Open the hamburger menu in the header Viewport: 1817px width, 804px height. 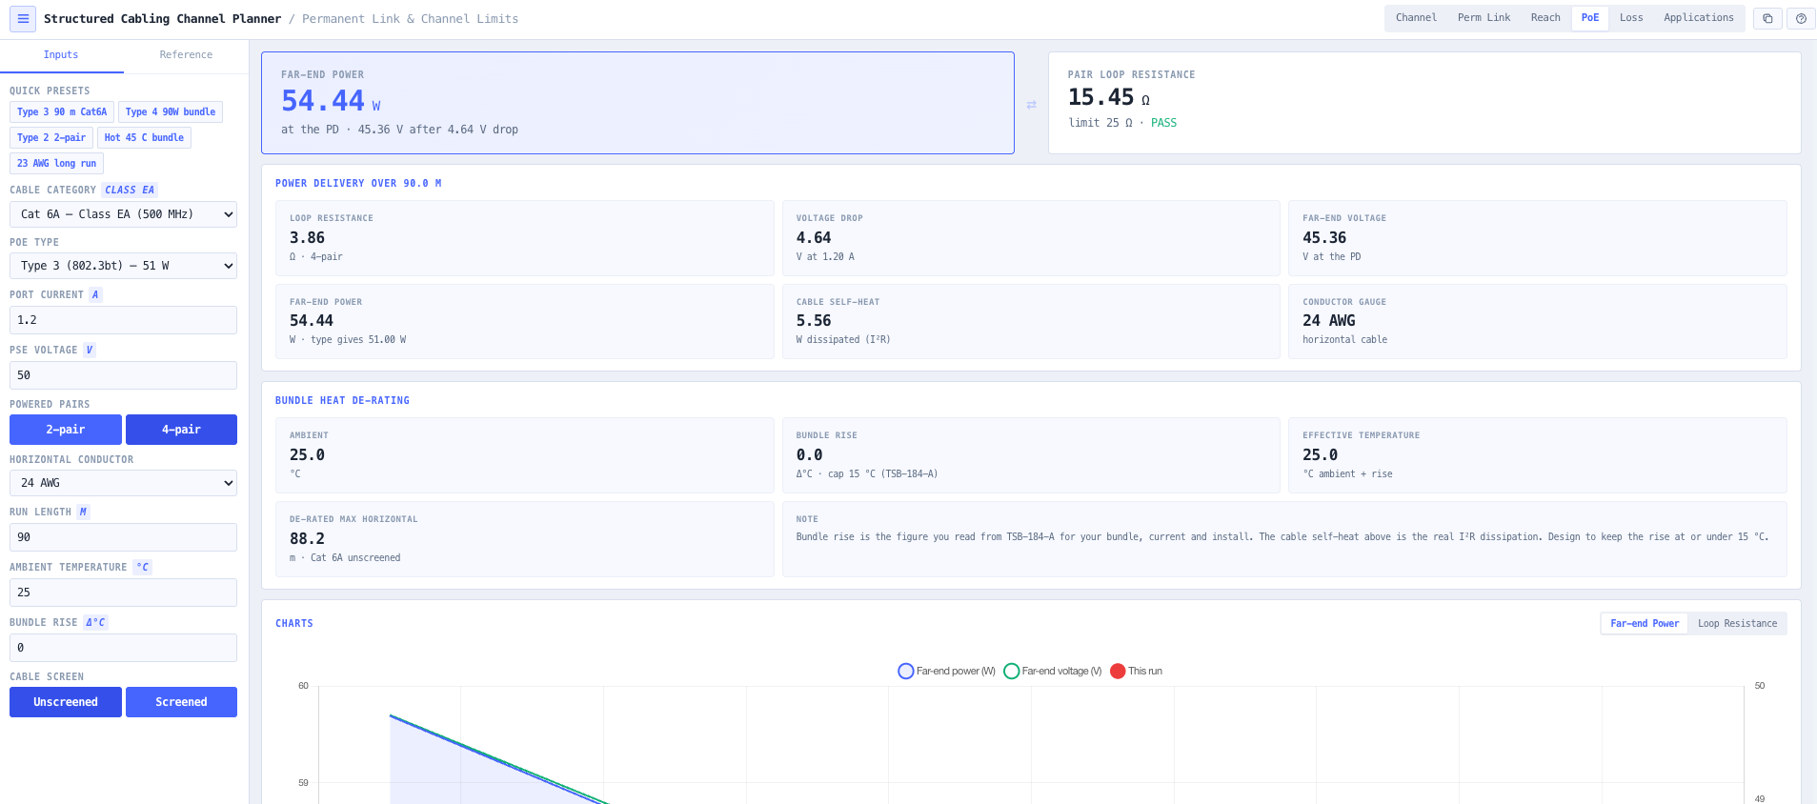tap(23, 18)
